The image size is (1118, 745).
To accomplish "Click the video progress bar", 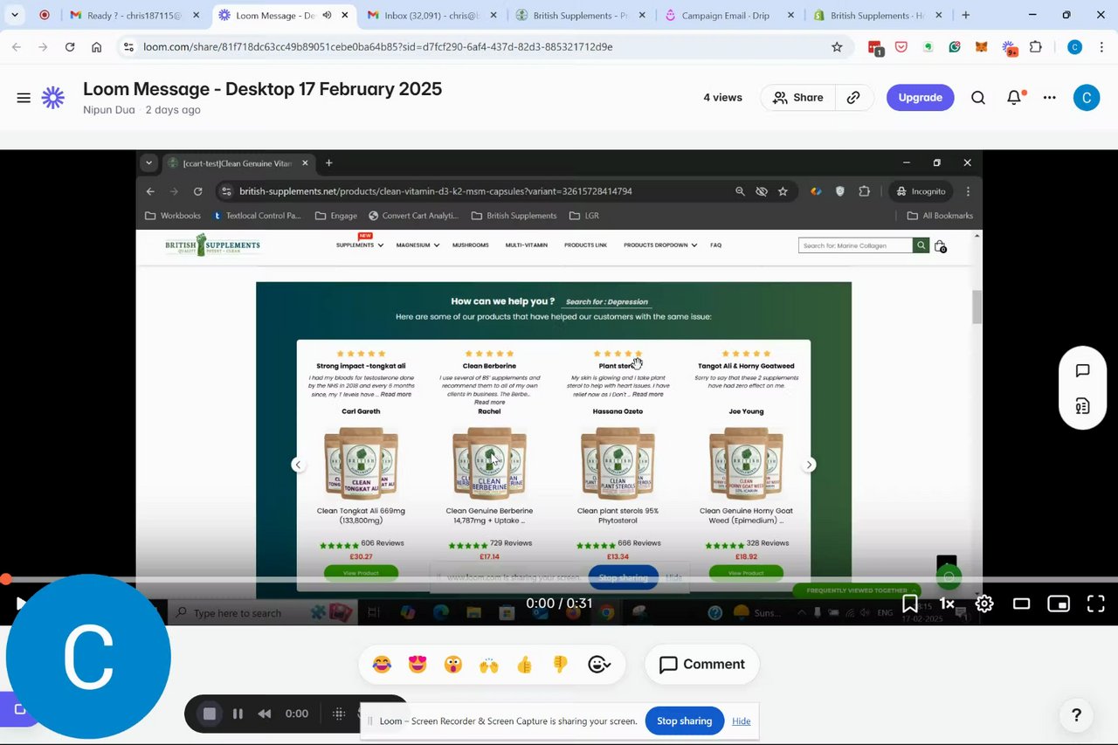I will click(x=559, y=579).
